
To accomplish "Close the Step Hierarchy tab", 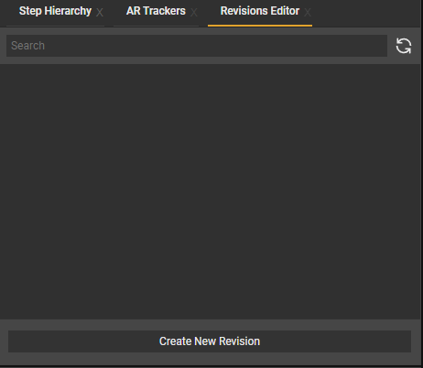I will pos(100,13).
